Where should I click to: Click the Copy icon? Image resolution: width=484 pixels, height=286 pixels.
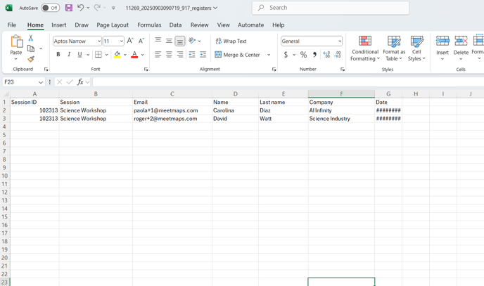click(x=31, y=48)
